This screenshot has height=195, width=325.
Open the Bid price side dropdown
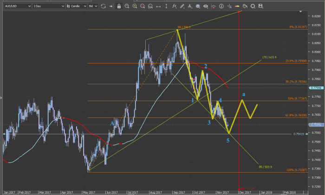(x=93, y=6)
